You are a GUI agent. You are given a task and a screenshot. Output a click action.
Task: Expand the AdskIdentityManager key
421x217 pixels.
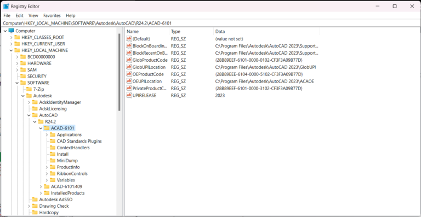29,102
